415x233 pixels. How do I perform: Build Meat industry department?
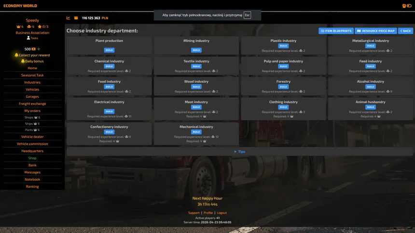[196, 107]
